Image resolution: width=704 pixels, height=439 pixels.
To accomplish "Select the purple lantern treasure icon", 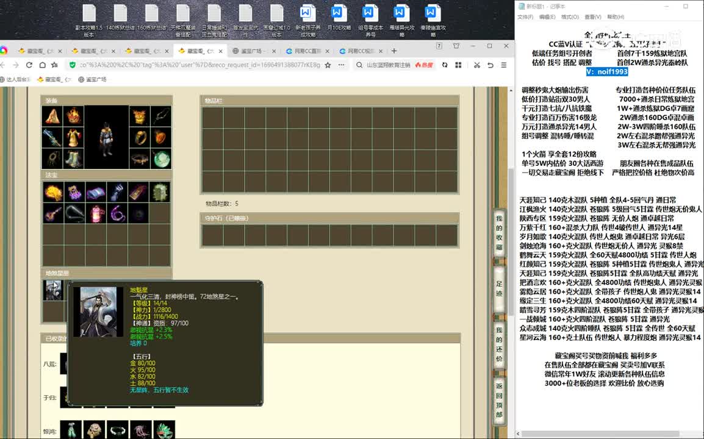I will coord(74,192).
